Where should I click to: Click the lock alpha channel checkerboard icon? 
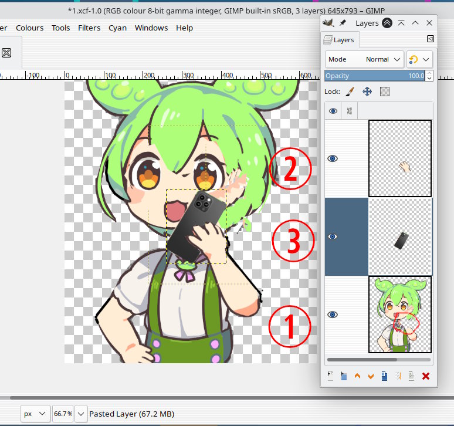pos(385,92)
